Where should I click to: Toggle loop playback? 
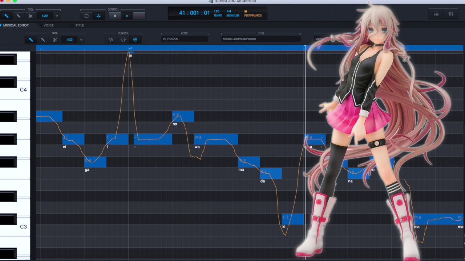click(x=86, y=16)
